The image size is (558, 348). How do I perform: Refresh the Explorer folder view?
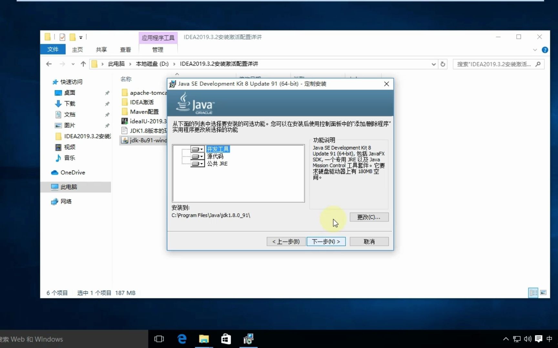click(x=443, y=64)
